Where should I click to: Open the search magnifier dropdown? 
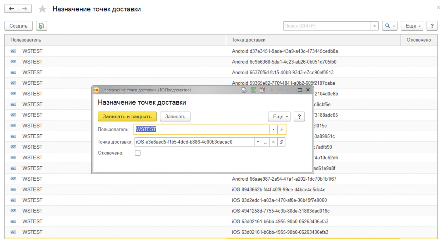(x=390, y=26)
